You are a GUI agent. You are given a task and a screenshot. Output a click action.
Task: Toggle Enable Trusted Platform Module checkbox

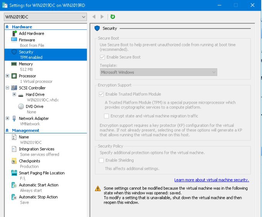tap(101, 94)
